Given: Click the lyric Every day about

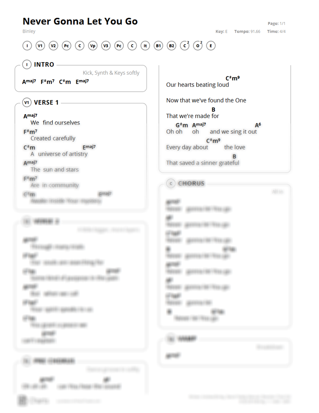Looking at the screenshot, I should point(187,147).
